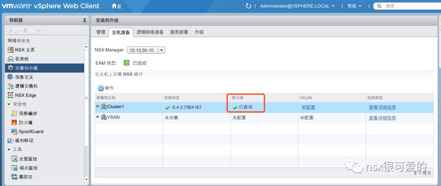Click navigator scrollbar down arrow
Screen dimensions: 441x186
tap(86, 179)
